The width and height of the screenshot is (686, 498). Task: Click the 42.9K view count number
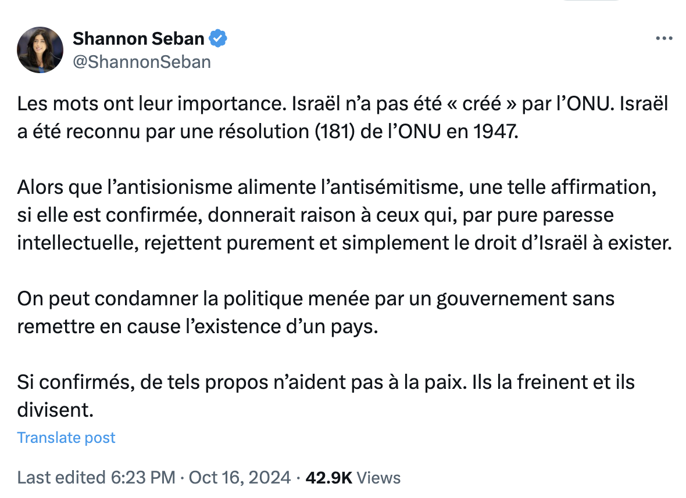point(328,478)
